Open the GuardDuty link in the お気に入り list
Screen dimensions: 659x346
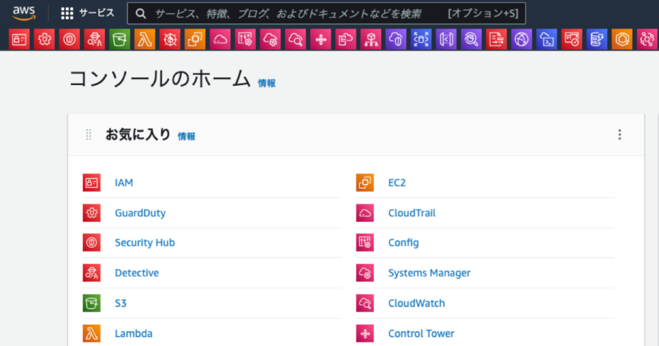coord(140,213)
